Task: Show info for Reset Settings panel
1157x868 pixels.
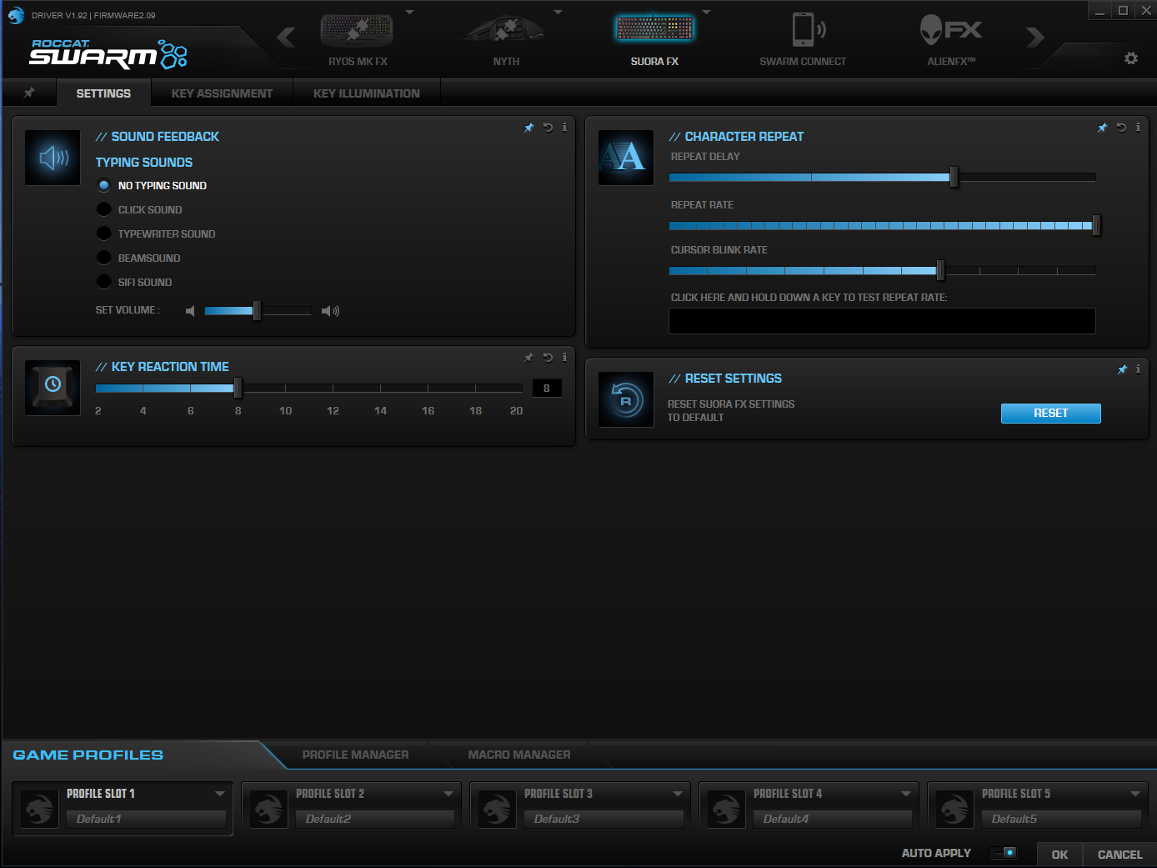Action: 1138,369
